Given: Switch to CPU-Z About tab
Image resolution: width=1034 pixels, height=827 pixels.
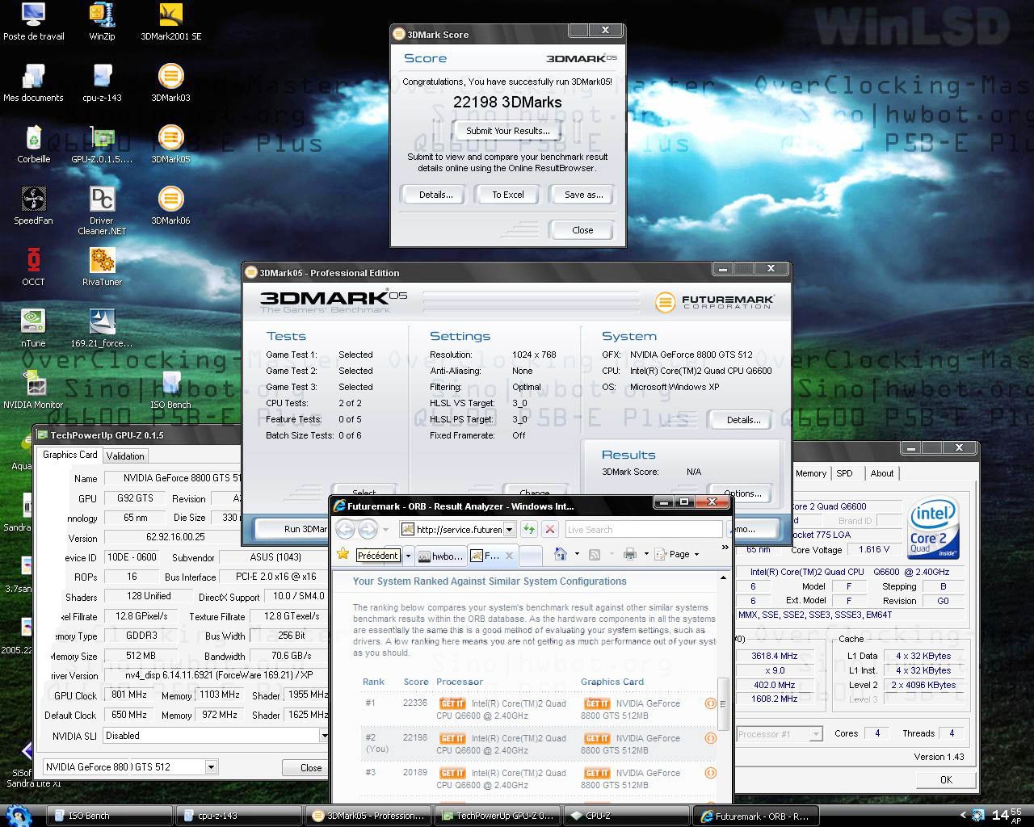Looking at the screenshot, I should (881, 473).
